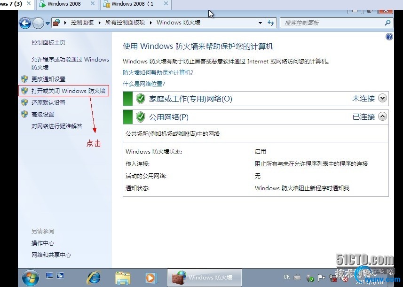Click the green shield next to 家庭或工作(专用)网络

(141, 99)
